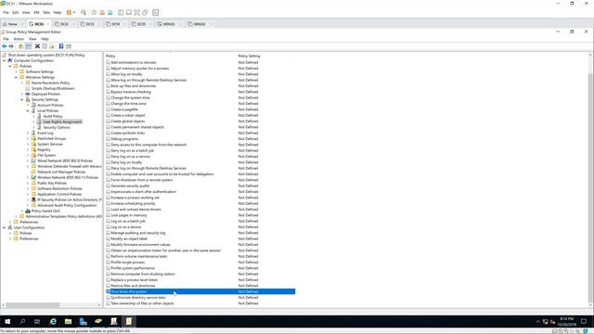Select the 'Allow log on locally' policy
This screenshot has width=594, height=334.
click(126, 74)
